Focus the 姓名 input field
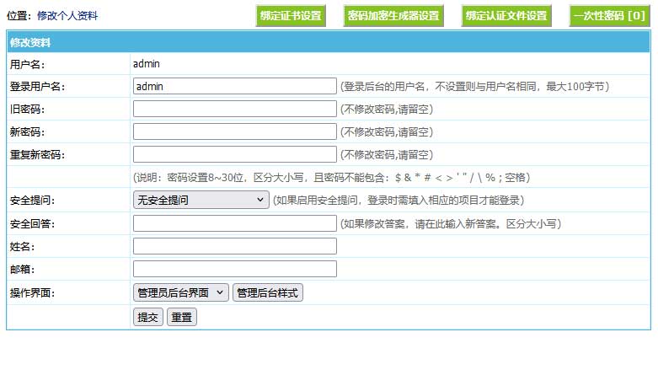Viewport: 658px width, 391px height. click(234, 246)
